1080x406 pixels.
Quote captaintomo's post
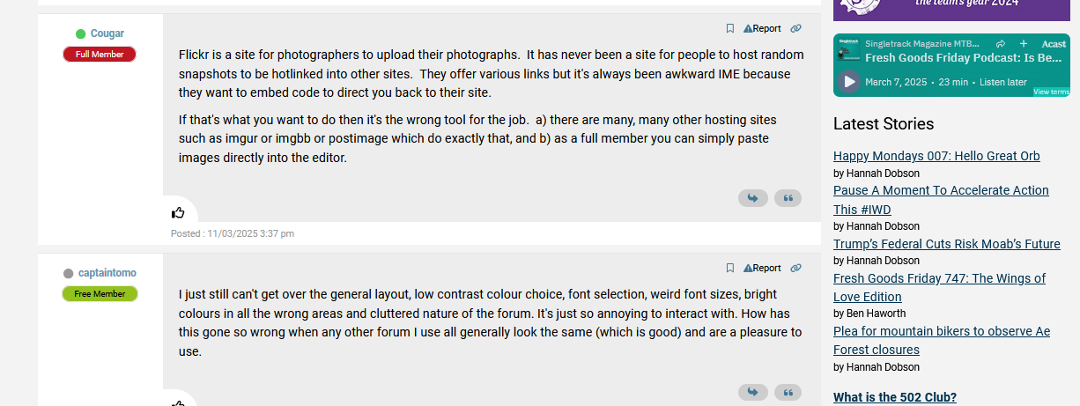click(x=788, y=392)
